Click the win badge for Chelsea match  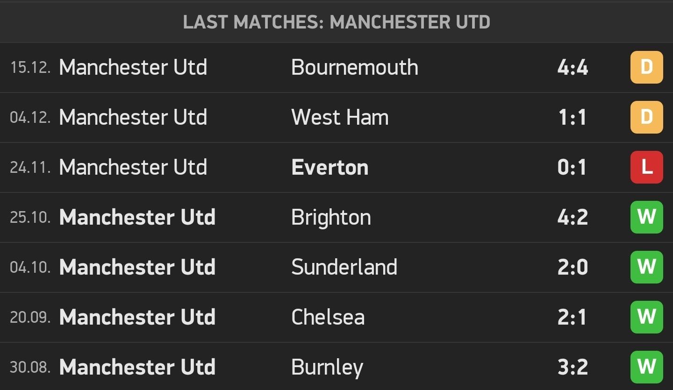coord(646,317)
